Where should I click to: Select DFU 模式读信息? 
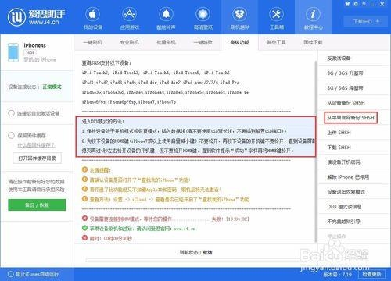[x=344, y=207]
